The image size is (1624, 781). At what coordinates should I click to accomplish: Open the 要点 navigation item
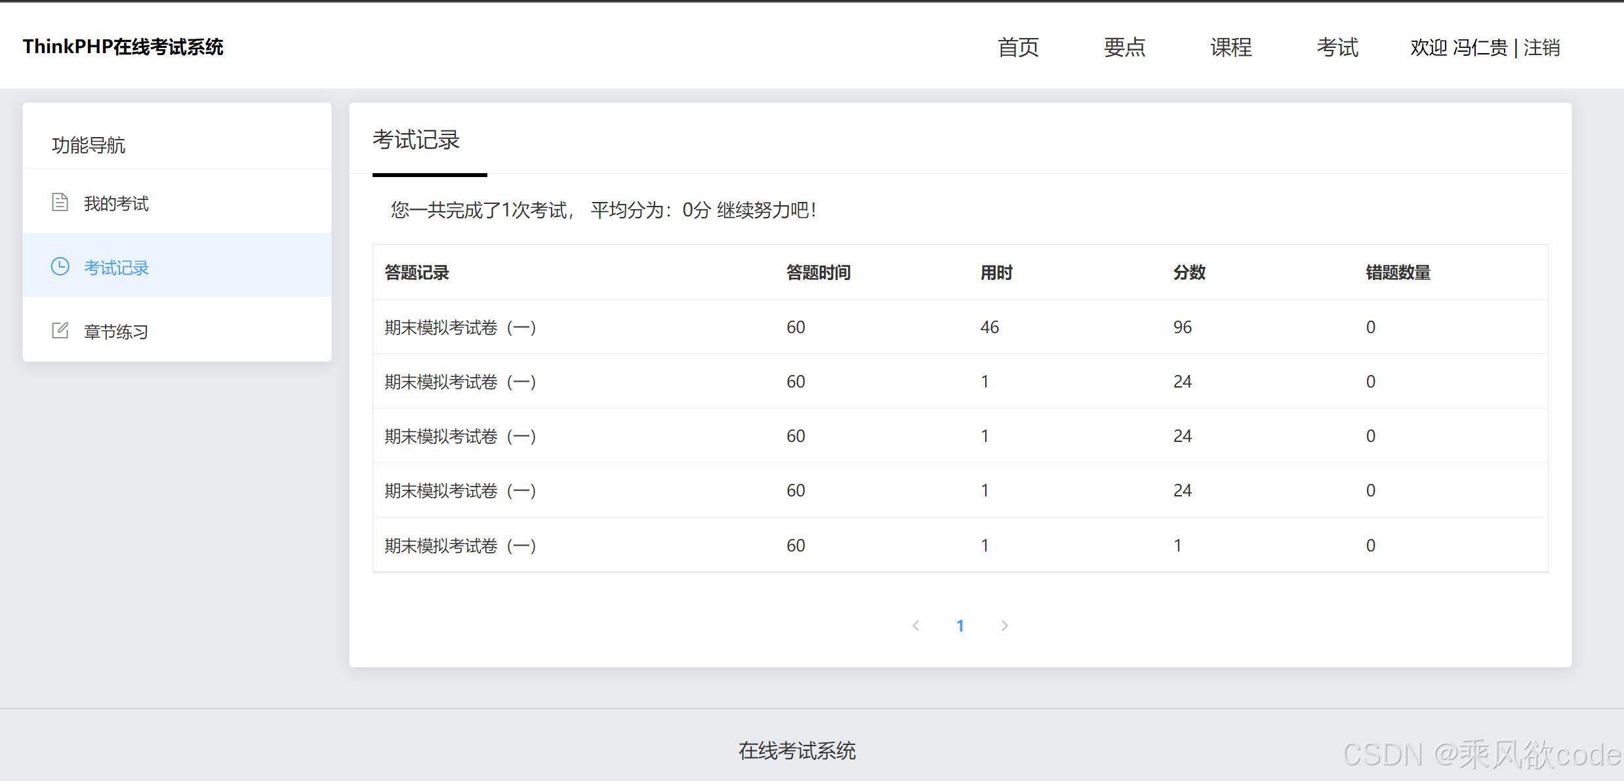pyautogui.click(x=1124, y=47)
